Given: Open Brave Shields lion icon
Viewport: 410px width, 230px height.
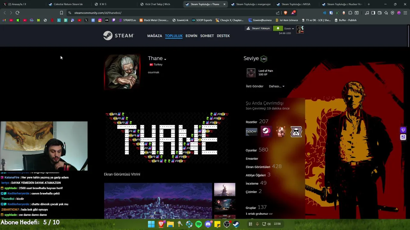Looking at the screenshot, I should pos(285,13).
